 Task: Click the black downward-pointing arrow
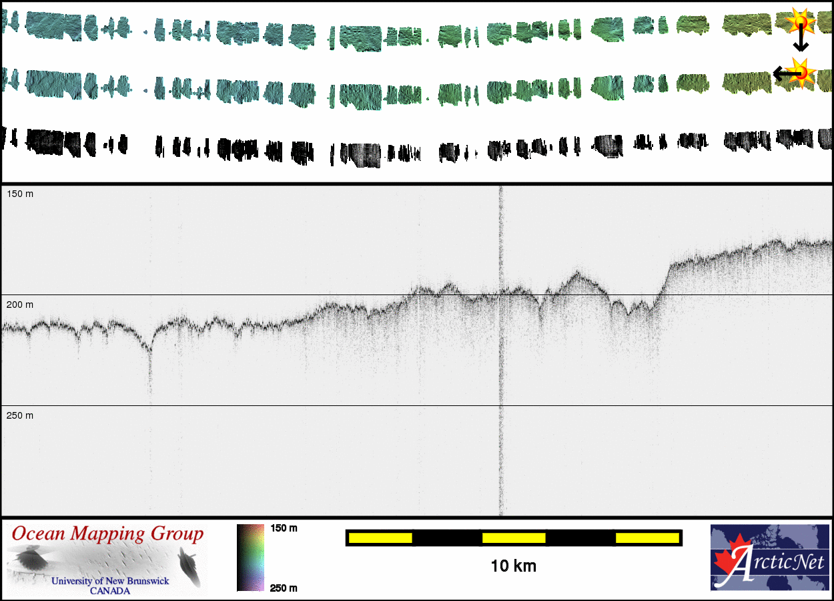tap(801, 44)
